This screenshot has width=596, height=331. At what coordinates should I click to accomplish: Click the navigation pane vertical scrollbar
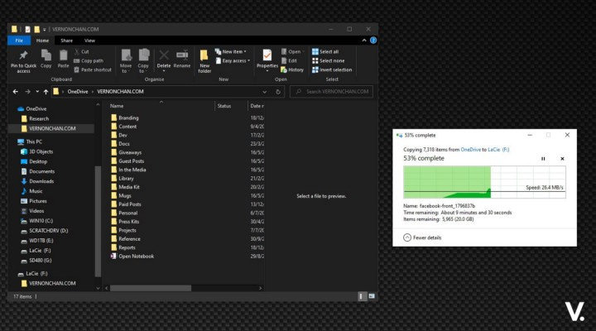98,221
